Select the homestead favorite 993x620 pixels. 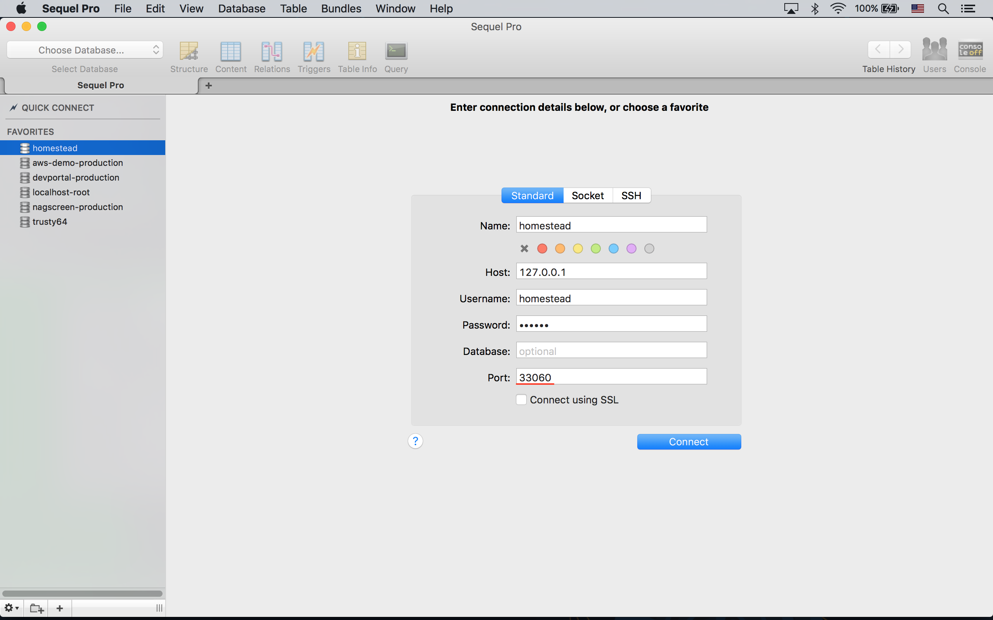83,148
